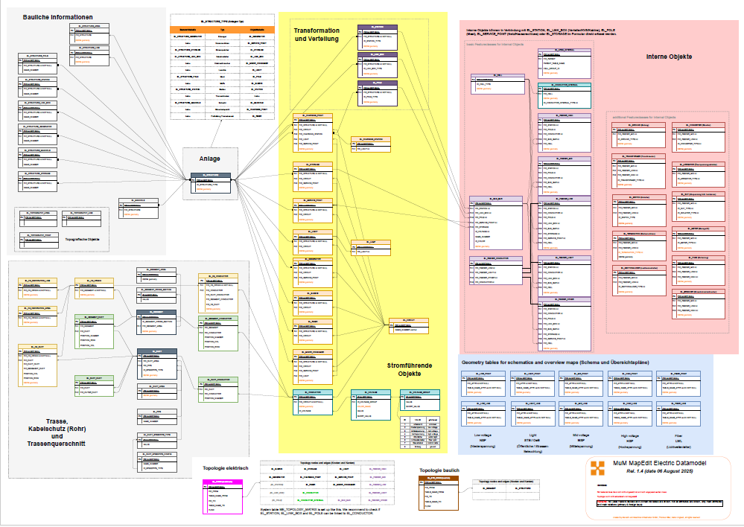Screen dimensions: 744x527
Task: Select the Topografische Objekte label
Action: [x=82, y=240]
